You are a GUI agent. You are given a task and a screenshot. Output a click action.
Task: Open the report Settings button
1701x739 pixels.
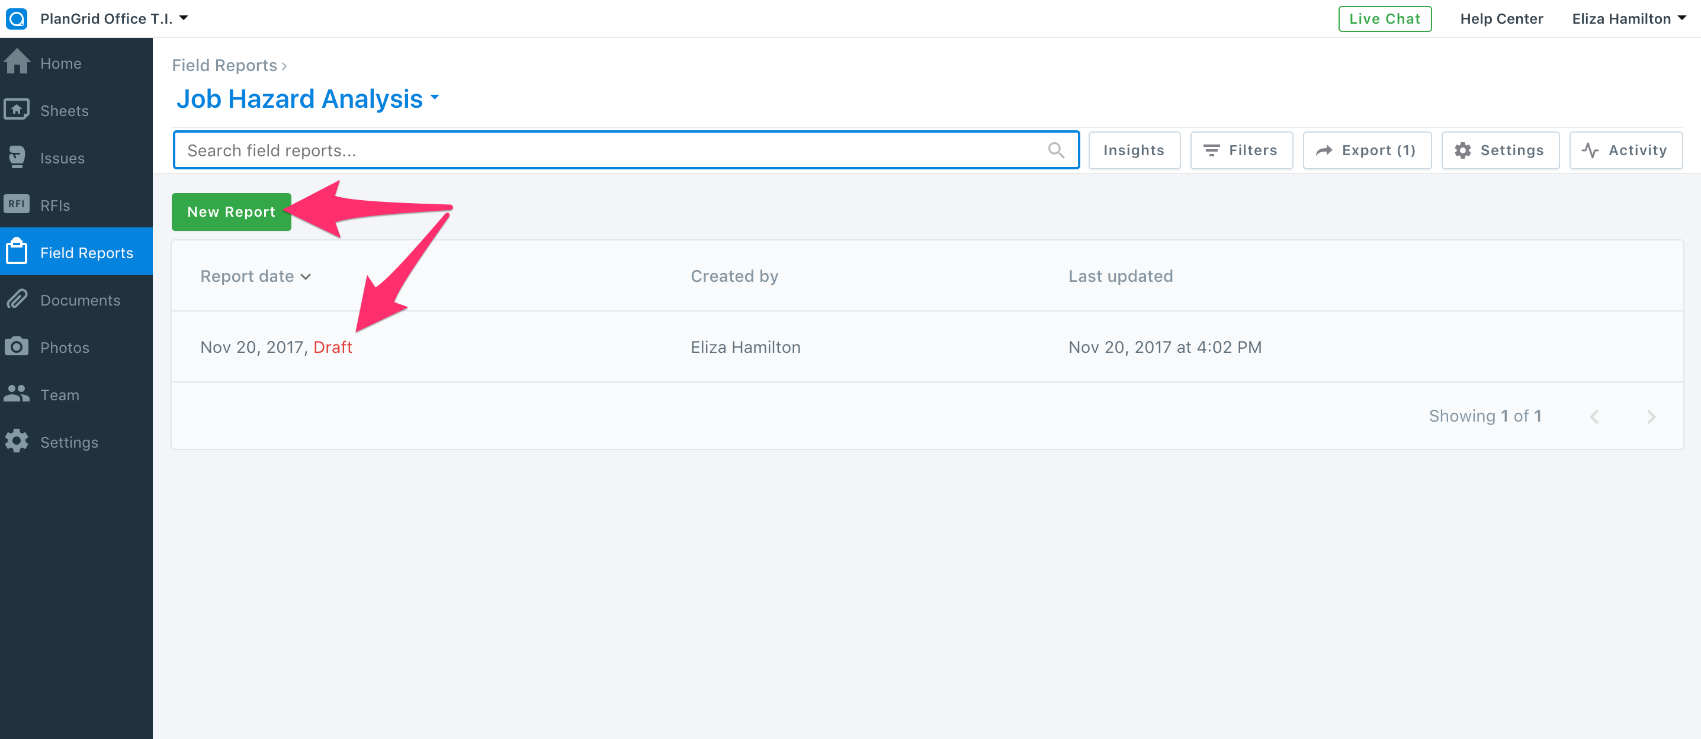click(1500, 150)
